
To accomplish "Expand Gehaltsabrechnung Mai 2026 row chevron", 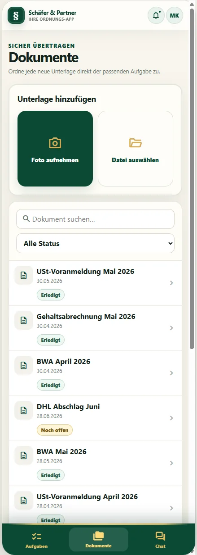I will 172,328.
